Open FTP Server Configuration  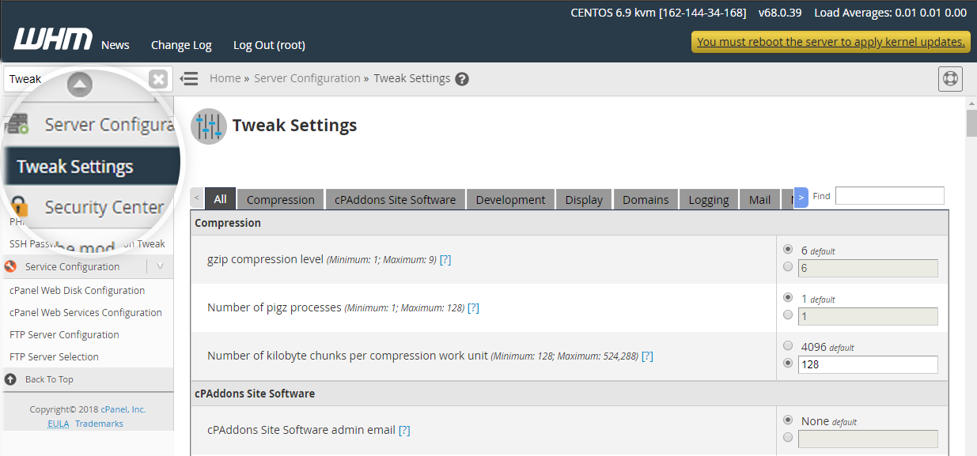click(64, 334)
